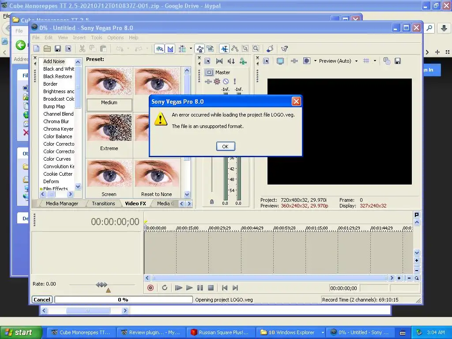This screenshot has height=339, width=452.
Task: Click the mixer Downmix Output icon
Action: [x=219, y=61]
